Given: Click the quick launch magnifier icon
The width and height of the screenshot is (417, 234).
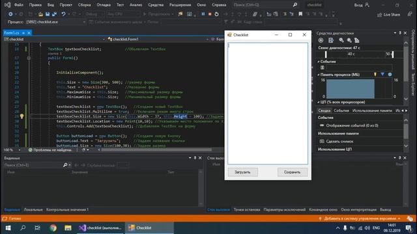Looking at the screenshot, I should (295, 5).
